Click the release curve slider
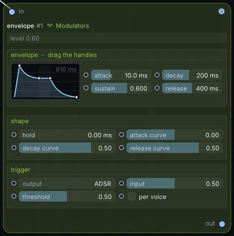 click(x=175, y=148)
